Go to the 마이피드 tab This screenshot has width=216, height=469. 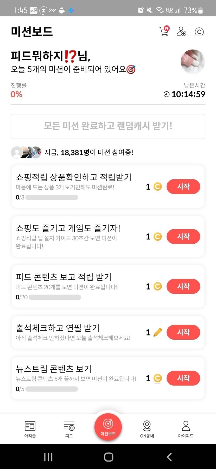(186, 429)
